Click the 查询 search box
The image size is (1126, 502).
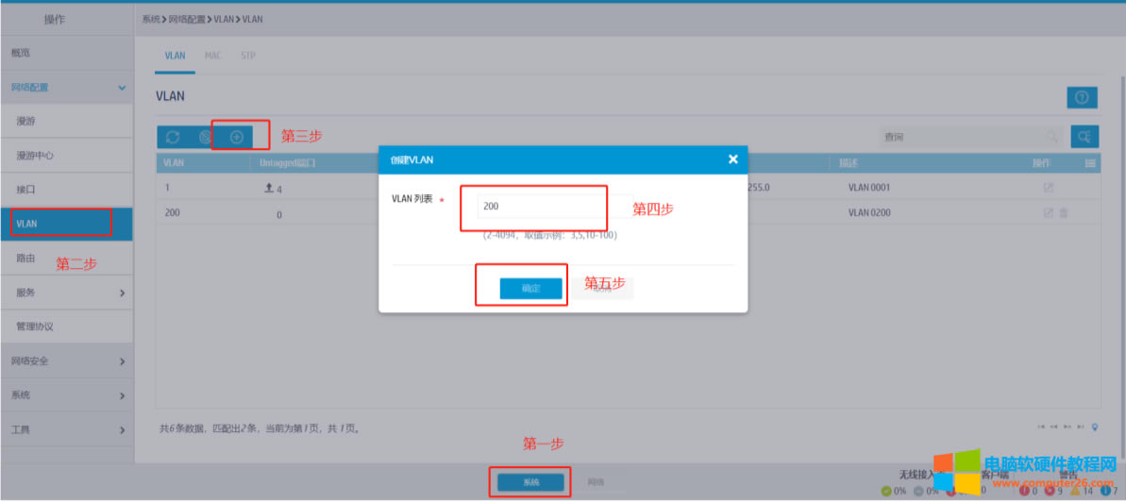point(963,138)
